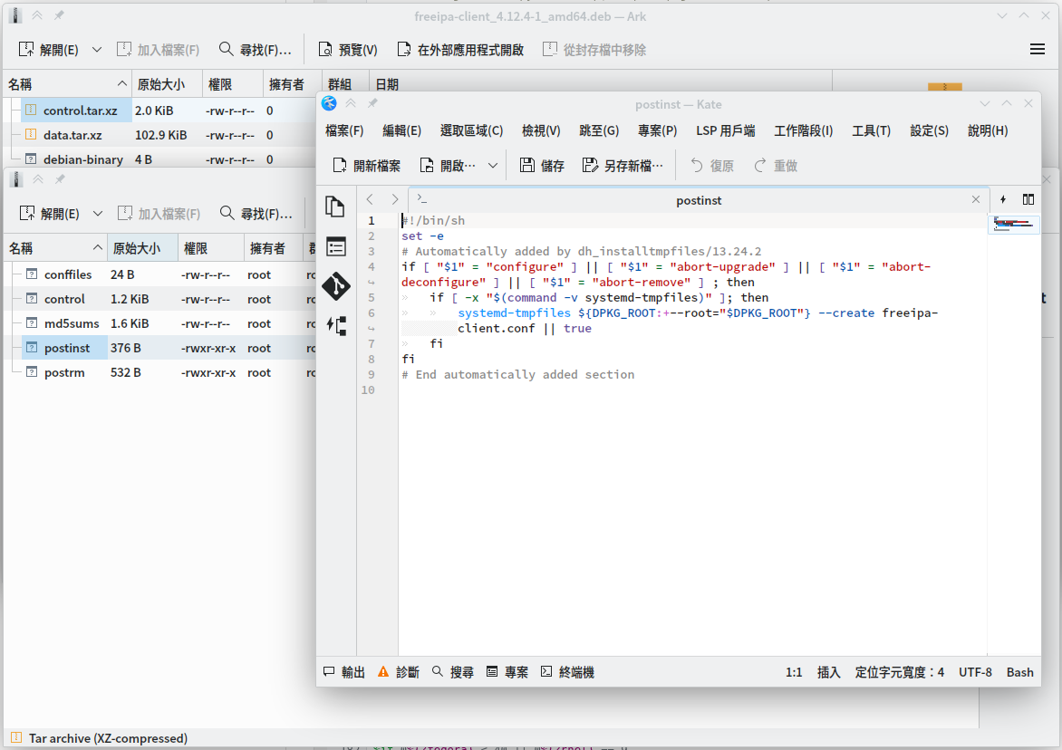
Task: Expand the Extract (解開) dropdown arrow in Ark
Action: (x=98, y=50)
